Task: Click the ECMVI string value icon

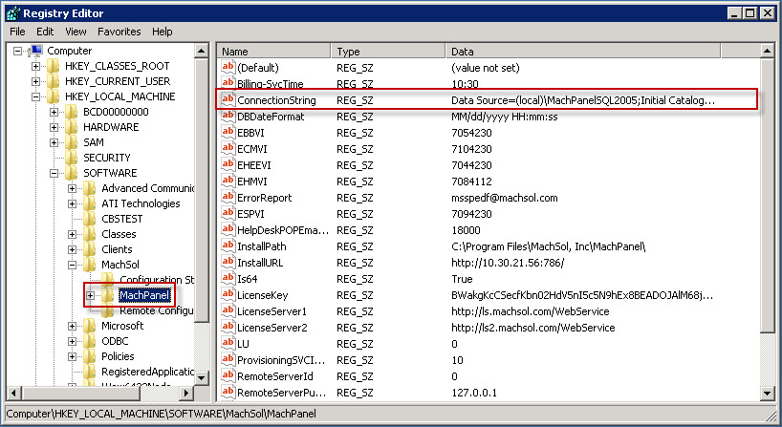Action: pyautogui.click(x=228, y=148)
